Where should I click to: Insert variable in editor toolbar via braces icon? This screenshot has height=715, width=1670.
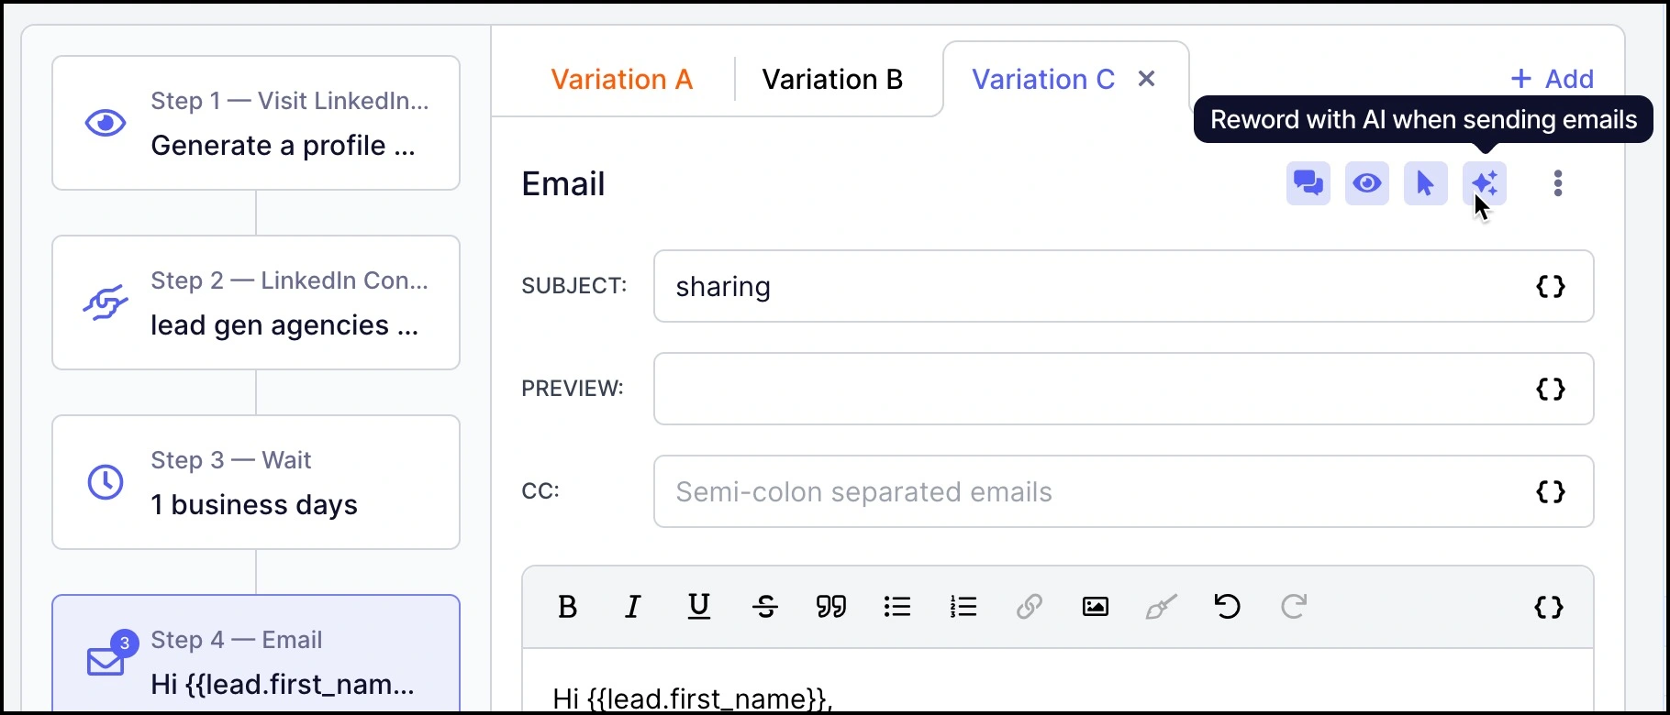click(x=1548, y=607)
